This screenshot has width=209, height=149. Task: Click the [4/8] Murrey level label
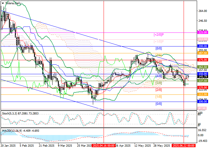point(159,76)
